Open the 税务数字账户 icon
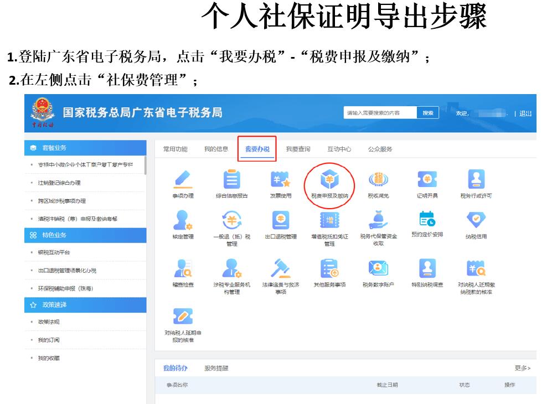This screenshot has height=404, width=557. [378, 268]
